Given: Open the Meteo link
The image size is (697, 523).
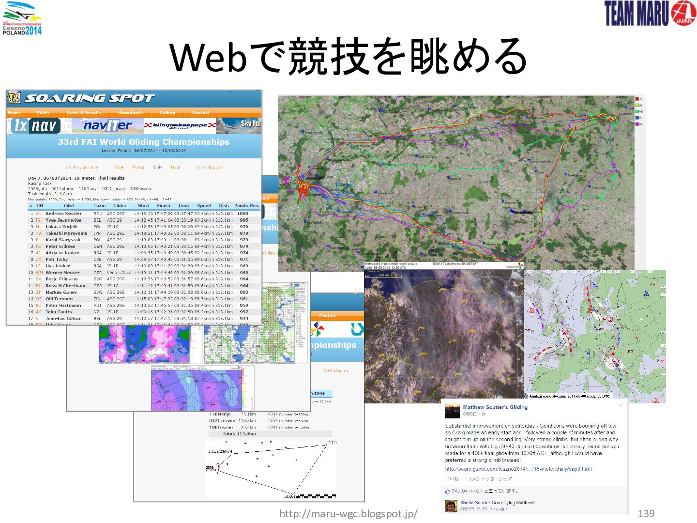Looking at the screenshot, I should 138,168.
